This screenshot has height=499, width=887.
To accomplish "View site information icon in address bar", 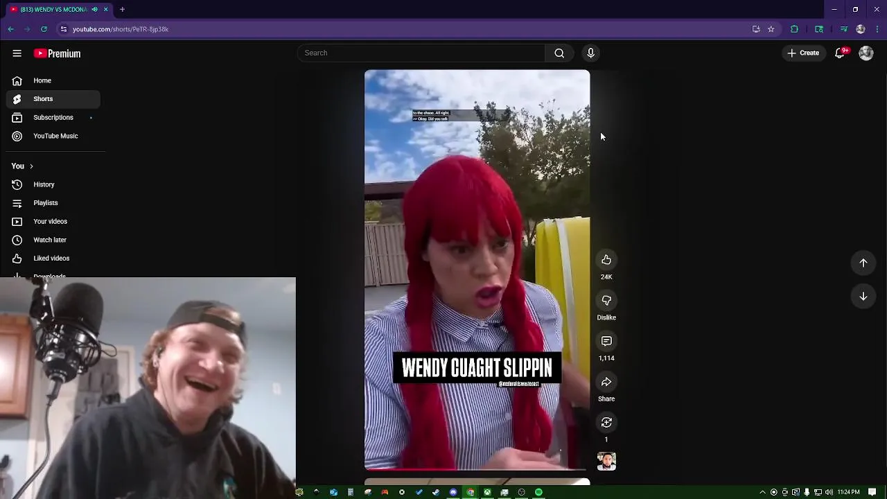I will click(x=64, y=29).
